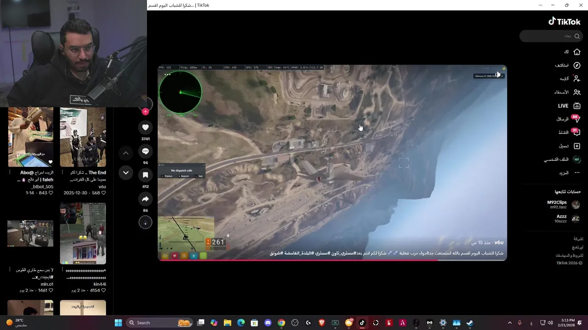588x330 pixels.
Task: Open Azzz 10azzz followed account
Action: click(567, 219)
